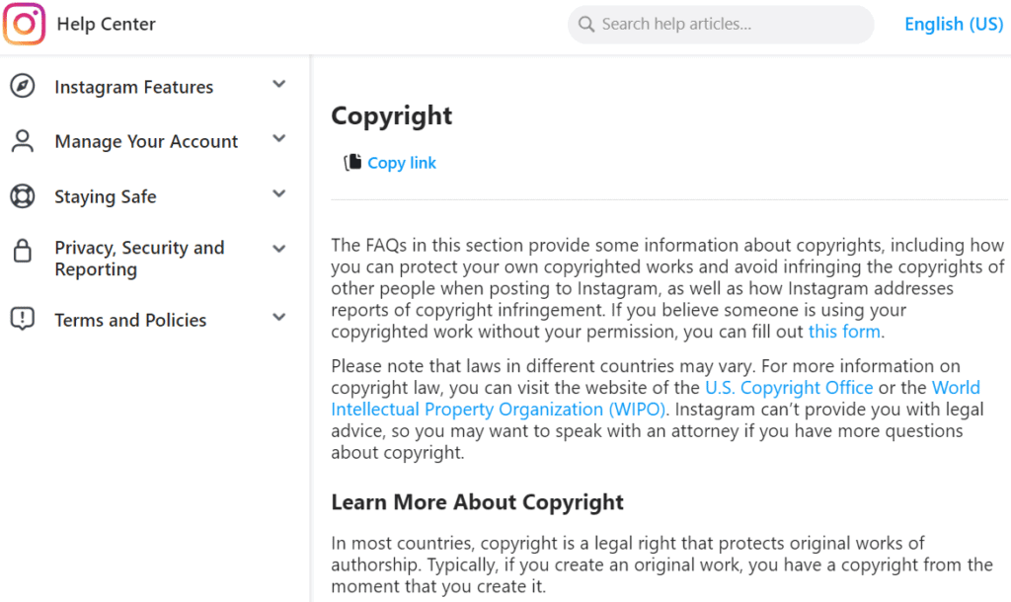Expand the Terms and Policies chevron
Screen dimensions: 1011x602
coord(279,318)
